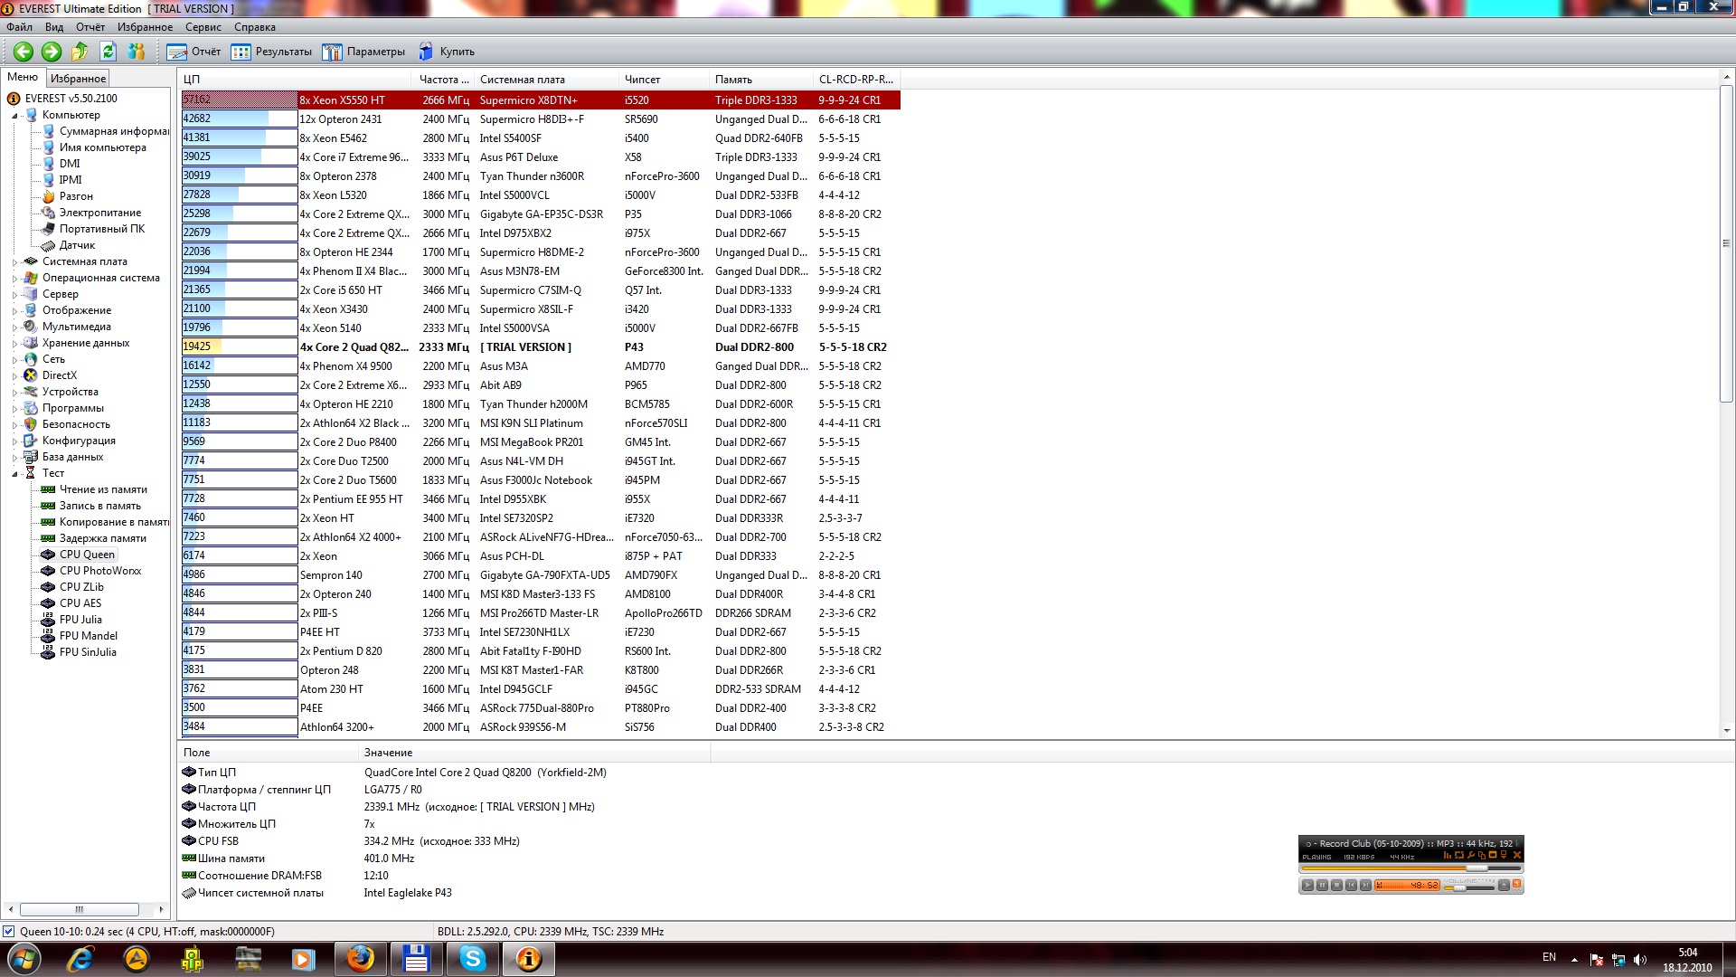Open Skype from the taskbar
The height and width of the screenshot is (977, 1736).
coord(473,958)
